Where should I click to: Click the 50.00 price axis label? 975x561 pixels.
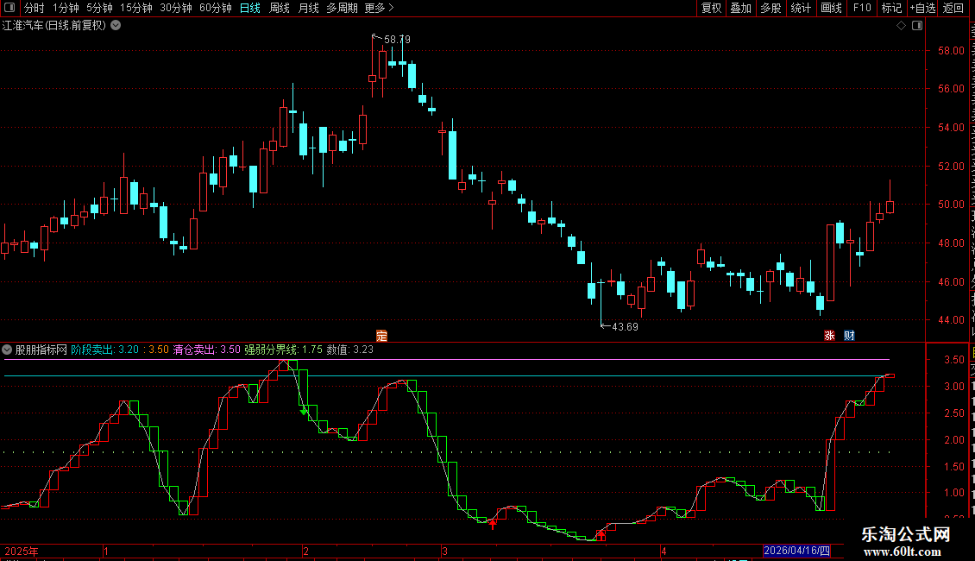tap(952, 205)
